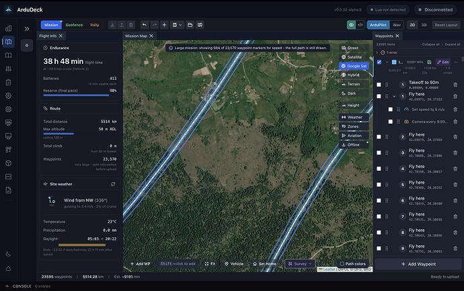Image resolution: width=464 pixels, height=291 pixels.
Task: Click the purple Edit button on survey
Action: pos(443,62)
